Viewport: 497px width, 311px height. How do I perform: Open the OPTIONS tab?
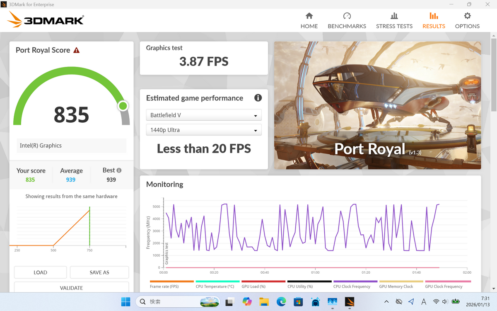pyautogui.click(x=467, y=21)
